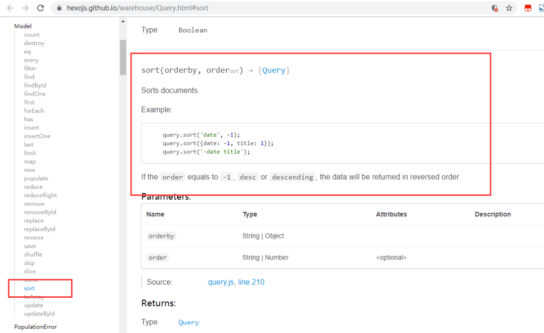Open the populate method entry
This screenshot has height=333, width=544.
36,179
